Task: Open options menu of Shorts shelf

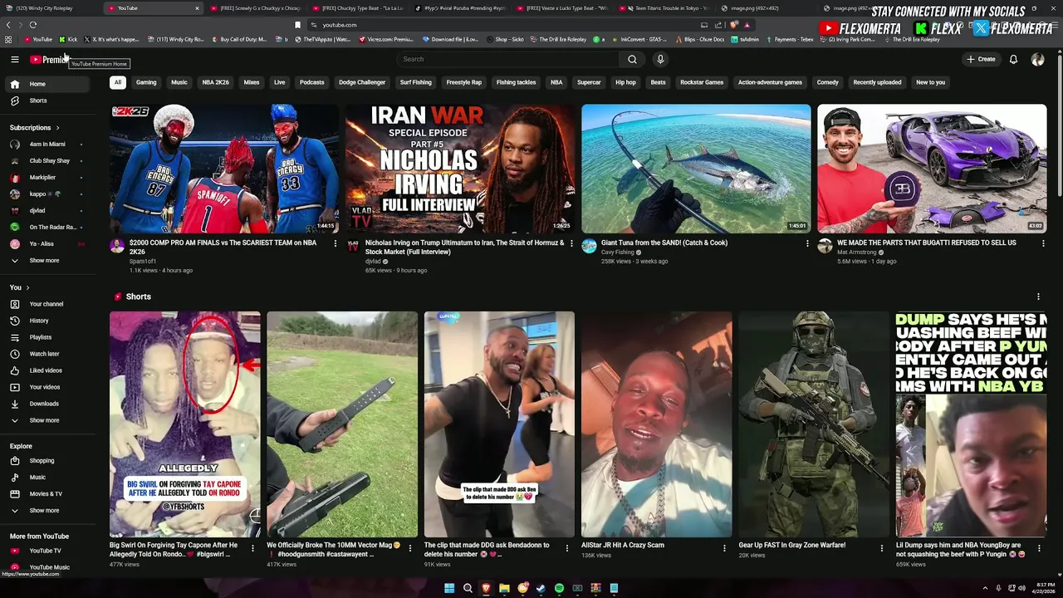Action: (1038, 297)
